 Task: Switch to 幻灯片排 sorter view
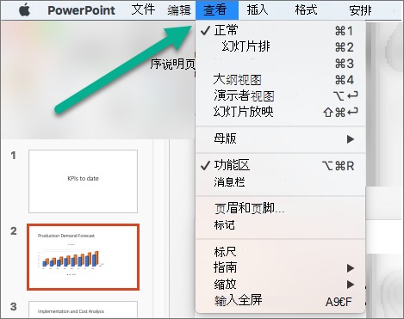point(280,46)
